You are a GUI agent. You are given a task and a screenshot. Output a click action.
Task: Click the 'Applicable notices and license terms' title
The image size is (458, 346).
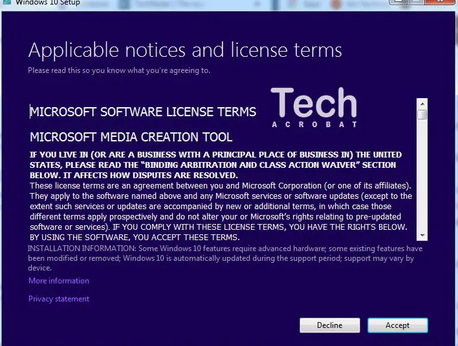click(185, 50)
